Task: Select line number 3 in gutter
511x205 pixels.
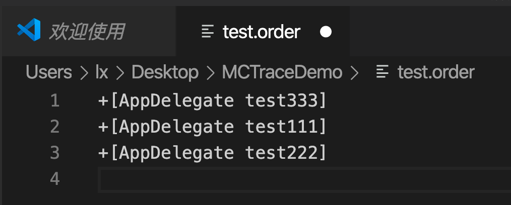Action: pyautogui.click(x=55, y=153)
